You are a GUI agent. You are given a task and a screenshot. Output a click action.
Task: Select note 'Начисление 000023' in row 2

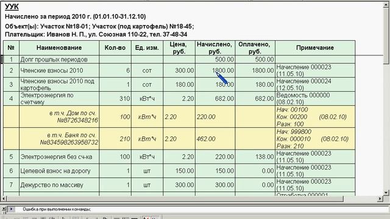315,71
